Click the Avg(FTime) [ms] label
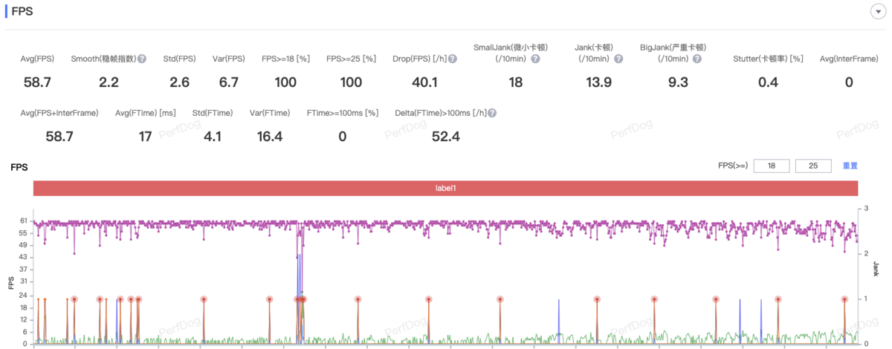892x349 pixels. pos(146,113)
